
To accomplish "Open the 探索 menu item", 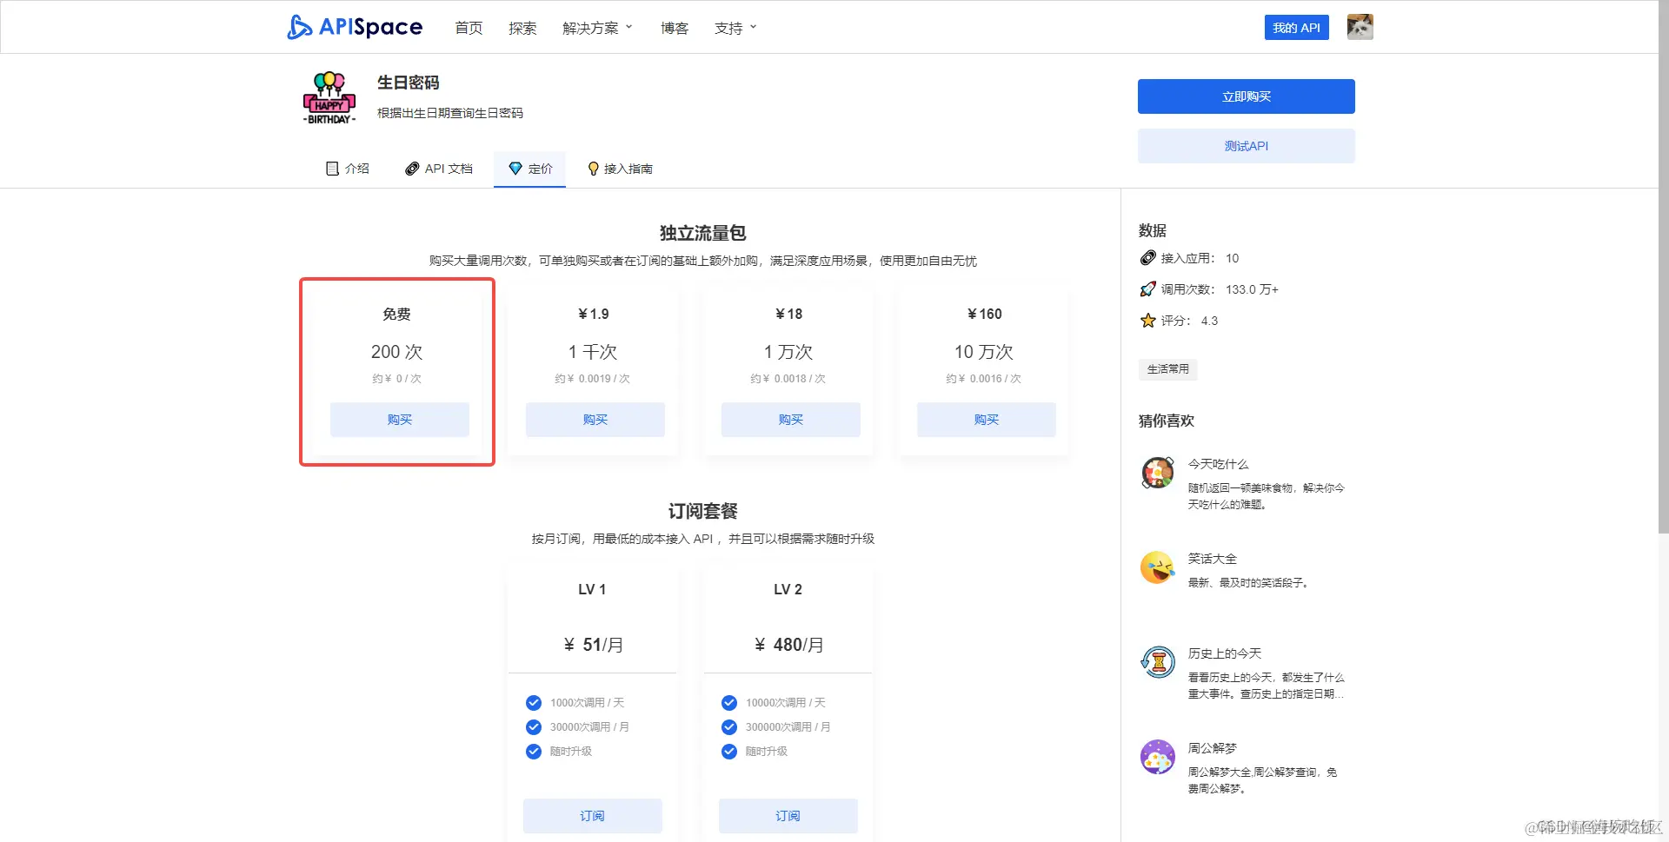I will click(x=522, y=27).
